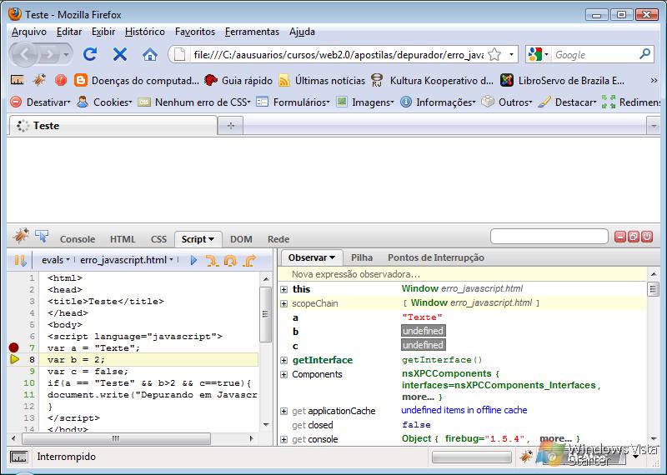Switch to Firebug HTML tab

coord(123,239)
